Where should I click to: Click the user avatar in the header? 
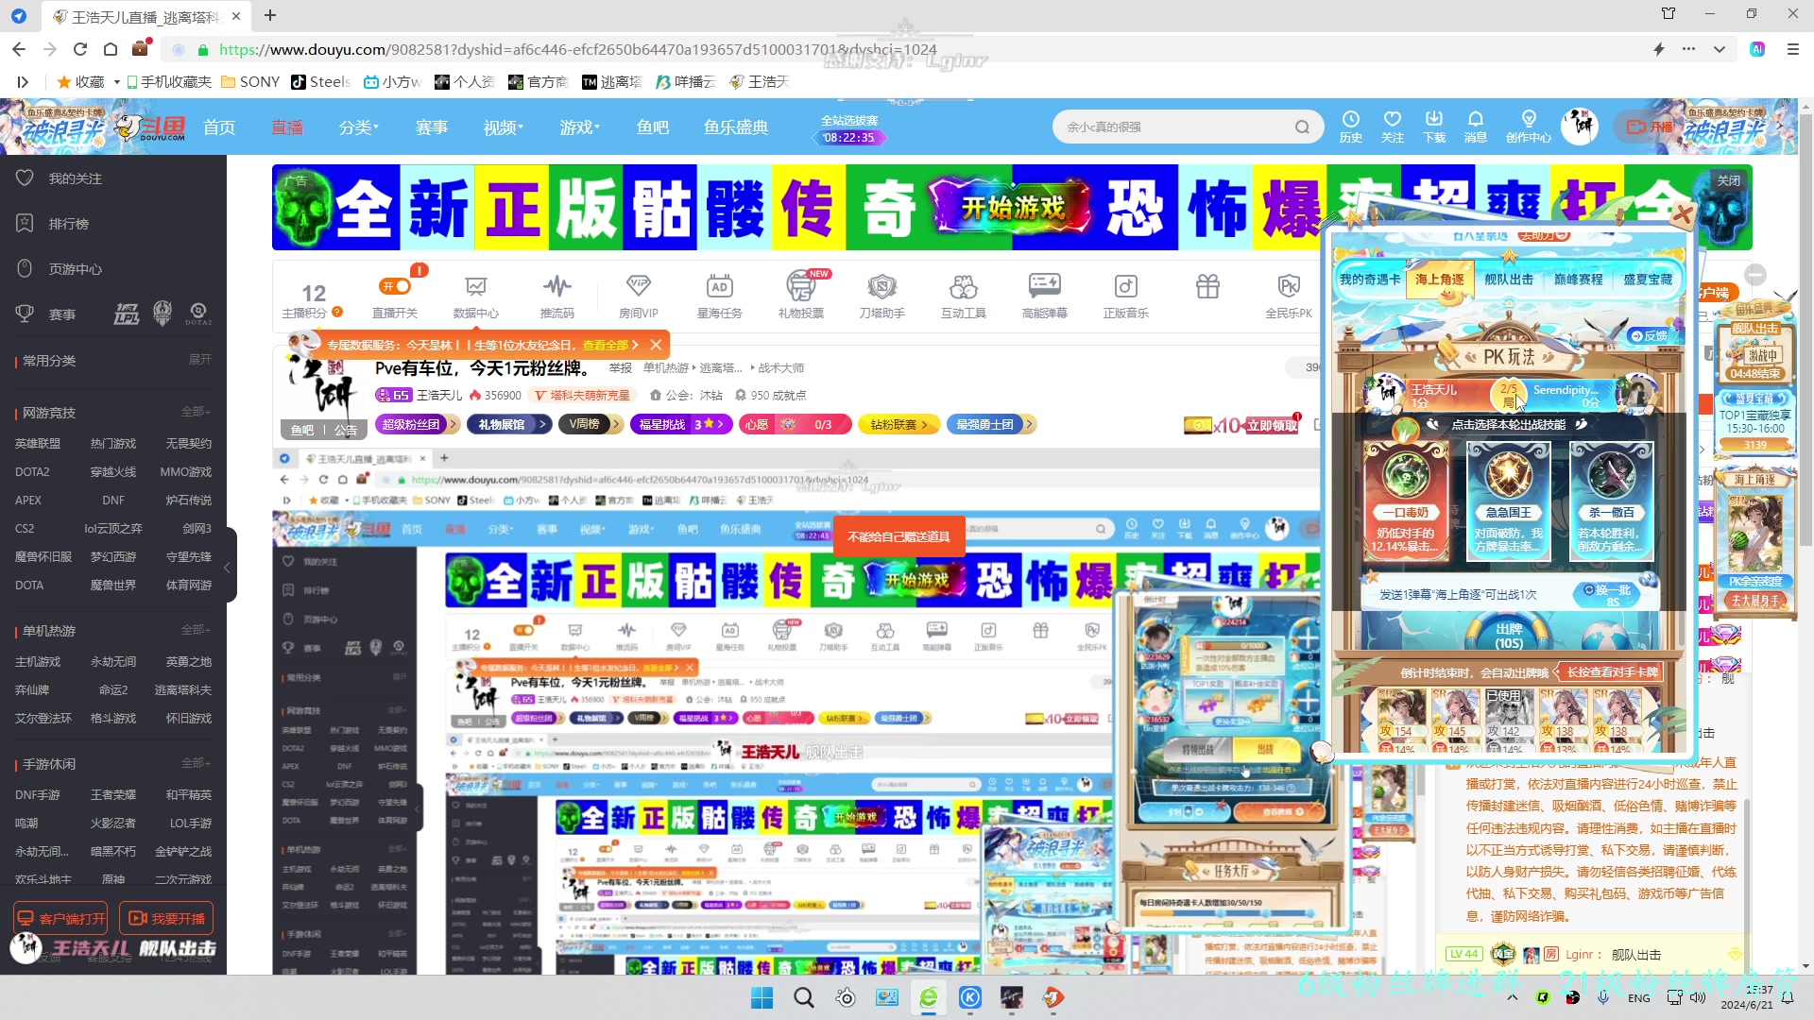(x=1580, y=127)
